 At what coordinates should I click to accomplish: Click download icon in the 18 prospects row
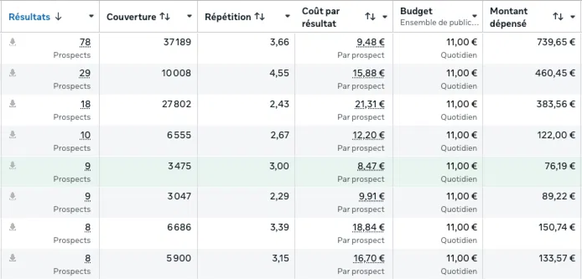[x=13, y=104]
